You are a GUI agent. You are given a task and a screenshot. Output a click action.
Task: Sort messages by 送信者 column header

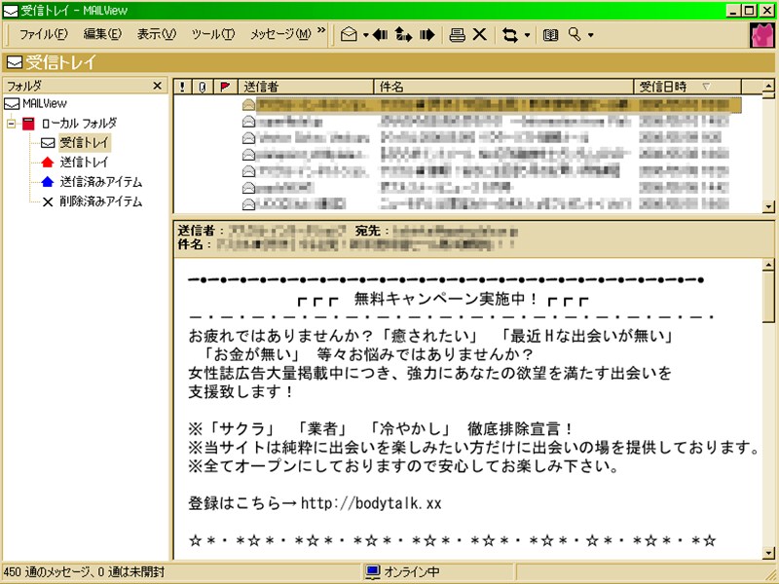pos(306,87)
